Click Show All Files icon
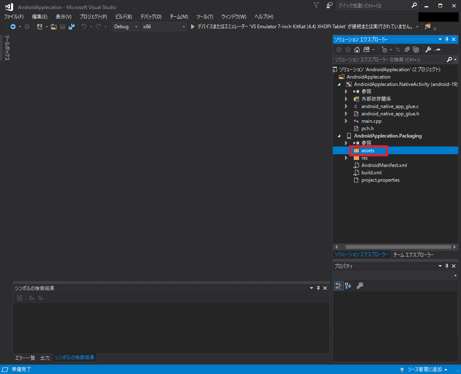 click(x=416, y=50)
